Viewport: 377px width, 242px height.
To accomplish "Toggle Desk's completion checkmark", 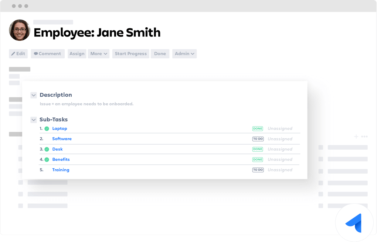I will [x=47, y=149].
